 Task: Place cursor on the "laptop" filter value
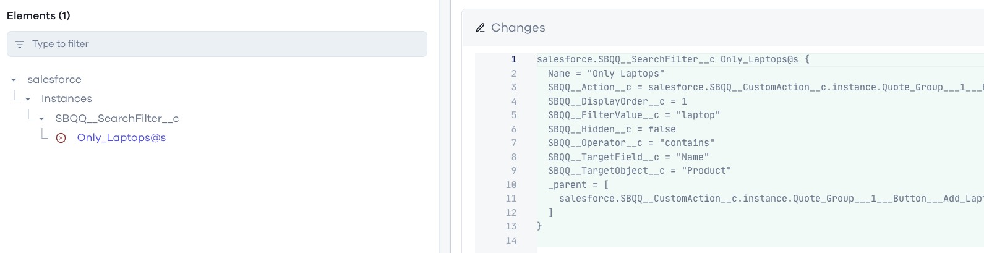point(698,115)
